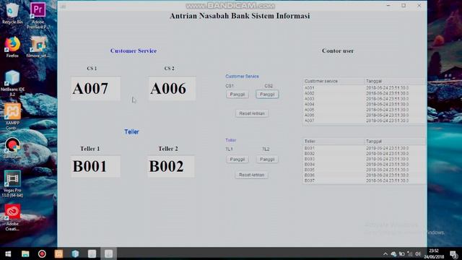This screenshot has width=462, height=260.
Task: Click the Teller 1 queue number B001
Action: tap(95, 166)
